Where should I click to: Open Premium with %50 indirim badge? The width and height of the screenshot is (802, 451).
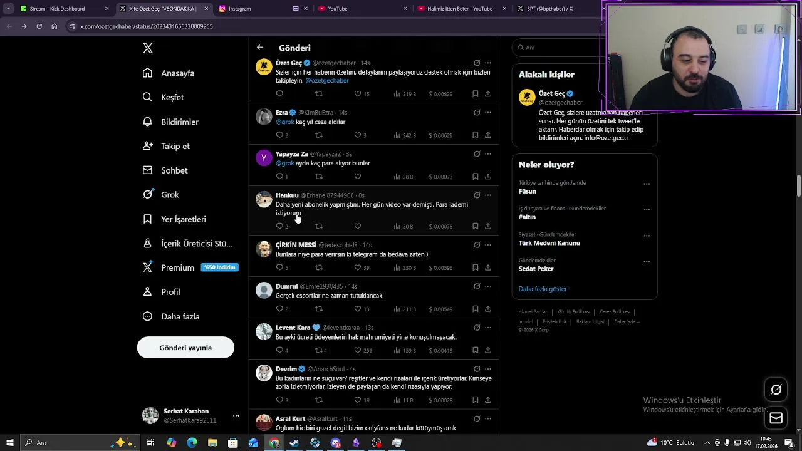[x=190, y=267]
